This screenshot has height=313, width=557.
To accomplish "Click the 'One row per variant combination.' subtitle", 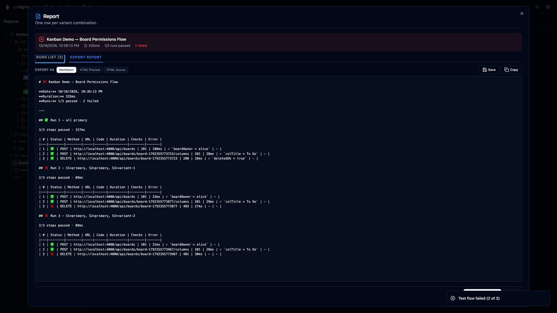I will pos(66,23).
